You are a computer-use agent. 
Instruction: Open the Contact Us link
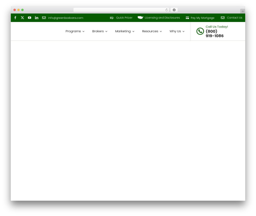click(x=234, y=18)
